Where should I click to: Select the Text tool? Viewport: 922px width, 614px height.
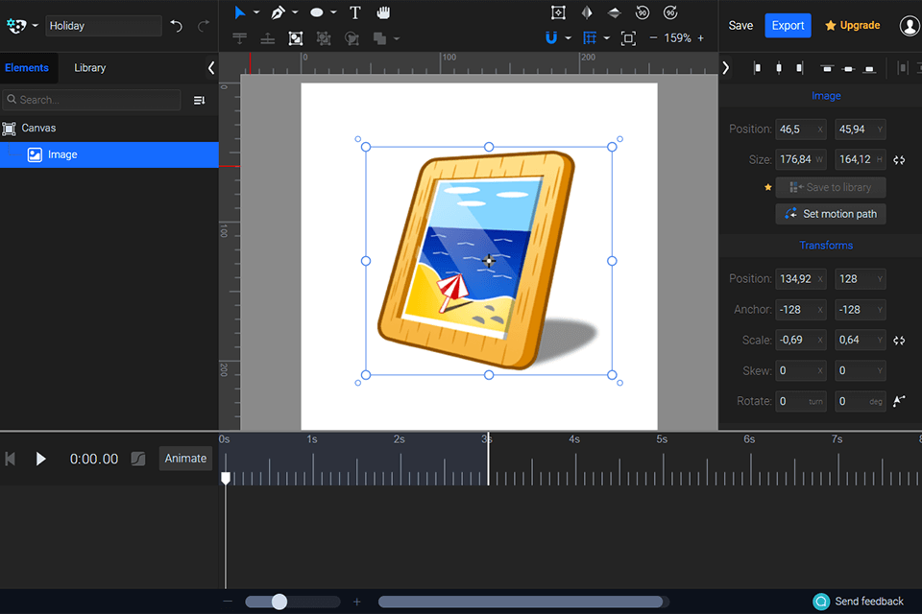[354, 12]
